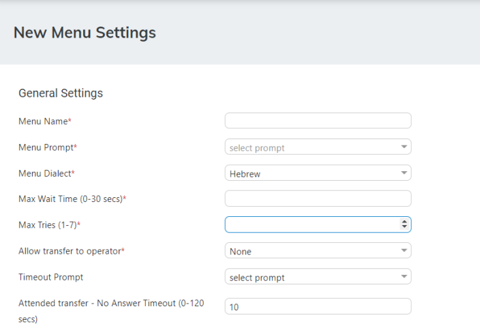Click the Menu Name label

[44, 121]
